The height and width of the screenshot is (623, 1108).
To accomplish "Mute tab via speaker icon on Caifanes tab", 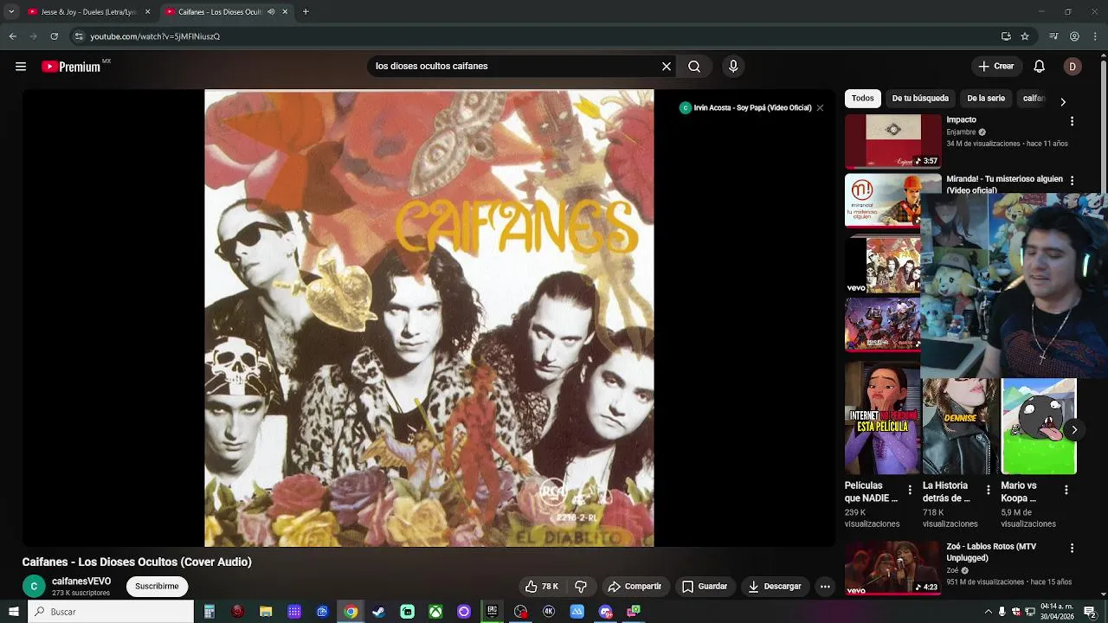I will [x=271, y=12].
